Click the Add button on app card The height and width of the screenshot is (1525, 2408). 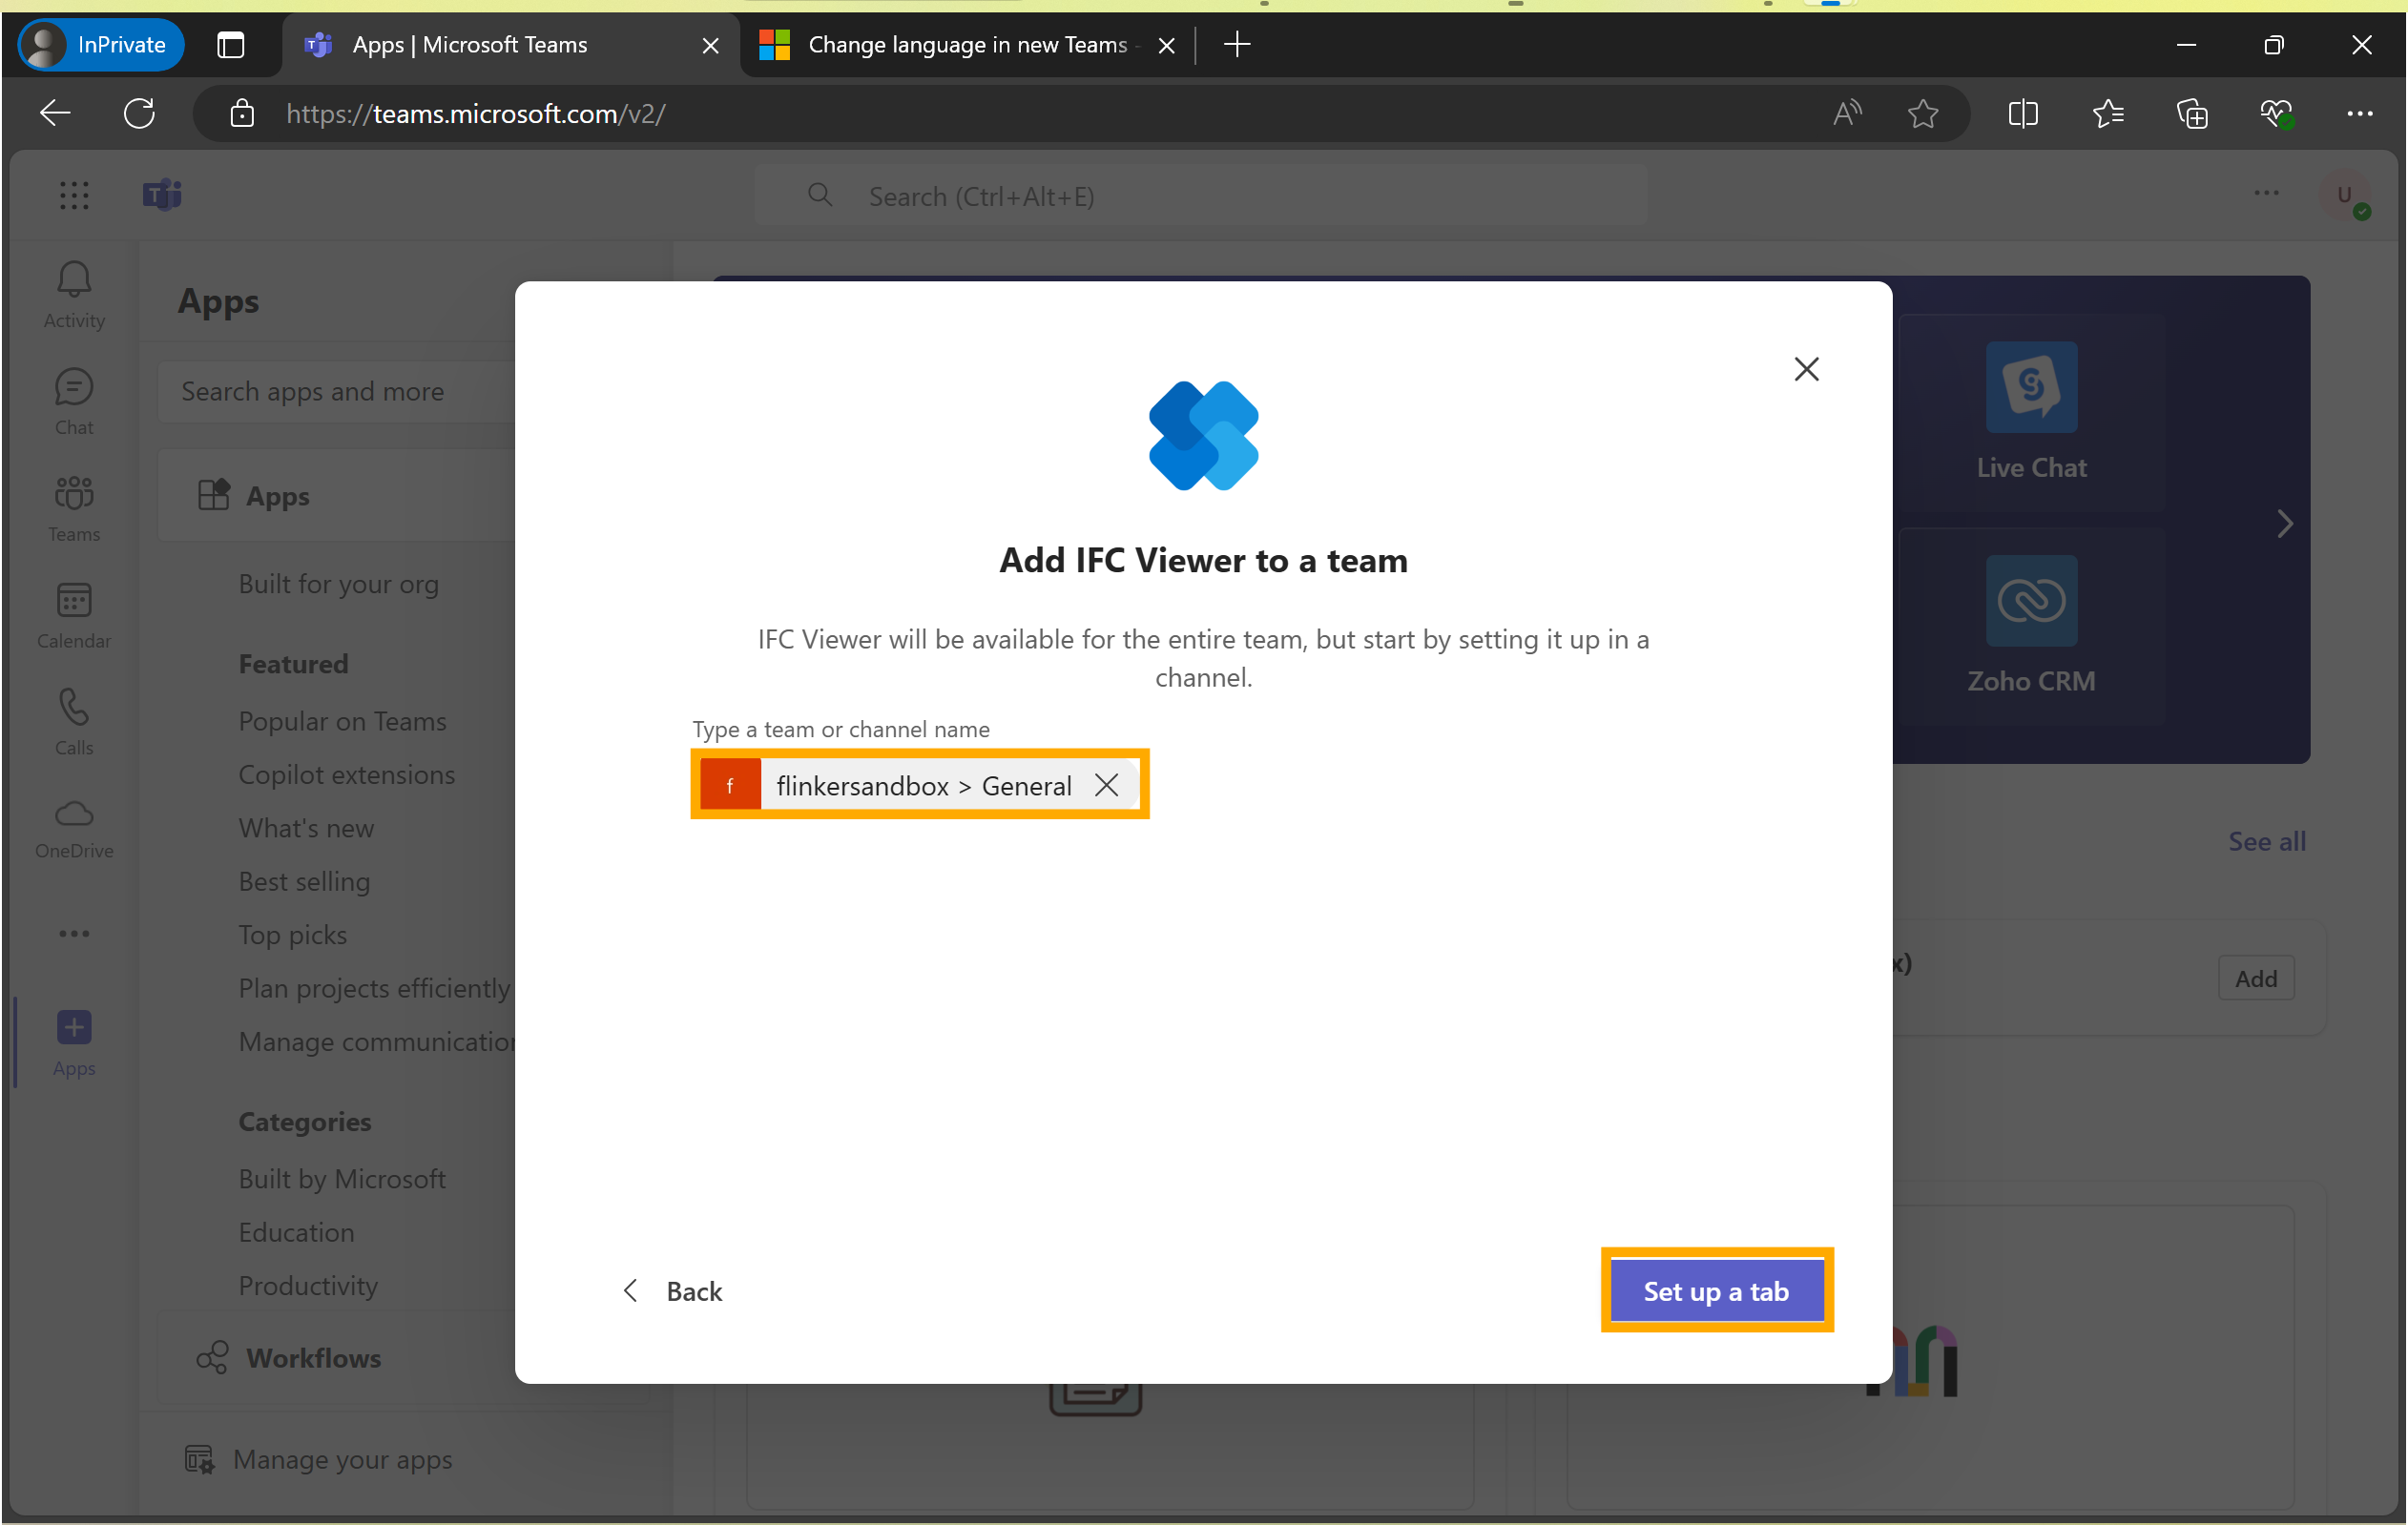click(x=2255, y=979)
